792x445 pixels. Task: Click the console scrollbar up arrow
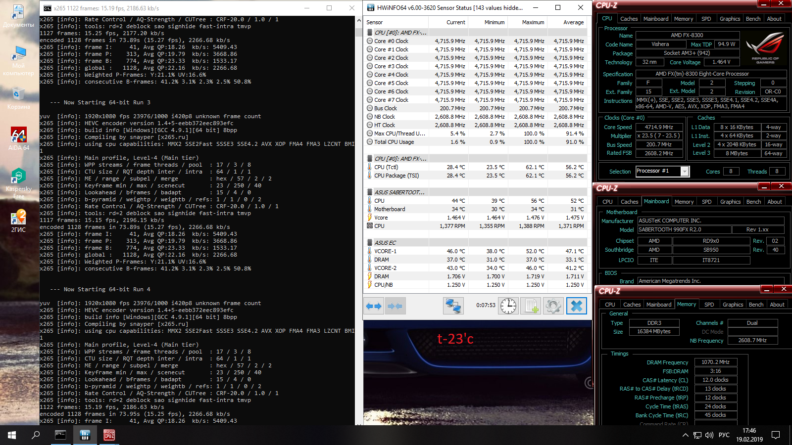tap(359, 21)
